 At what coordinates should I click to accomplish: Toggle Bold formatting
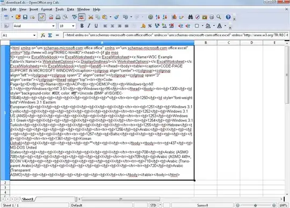tap(82, 26)
